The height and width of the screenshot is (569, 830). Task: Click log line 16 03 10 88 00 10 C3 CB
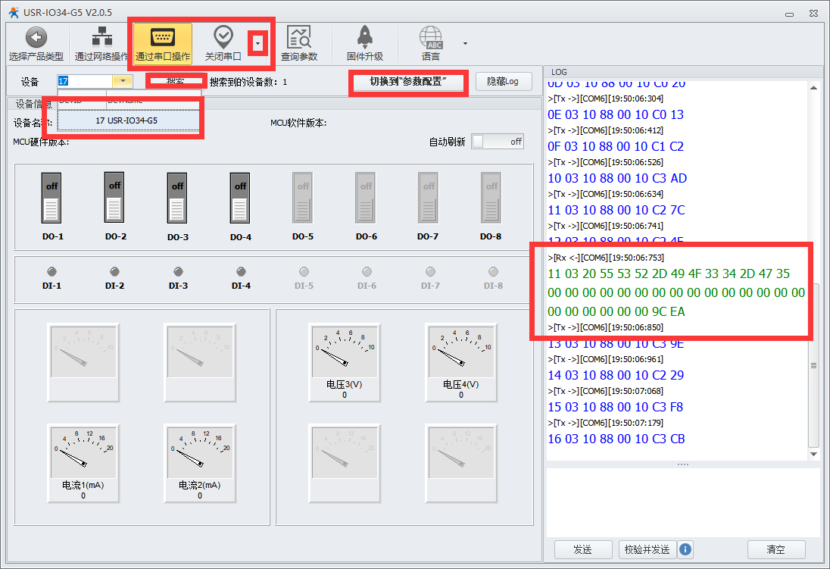616,439
